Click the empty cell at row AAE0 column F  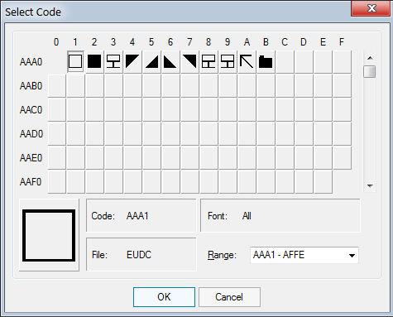[342, 157]
